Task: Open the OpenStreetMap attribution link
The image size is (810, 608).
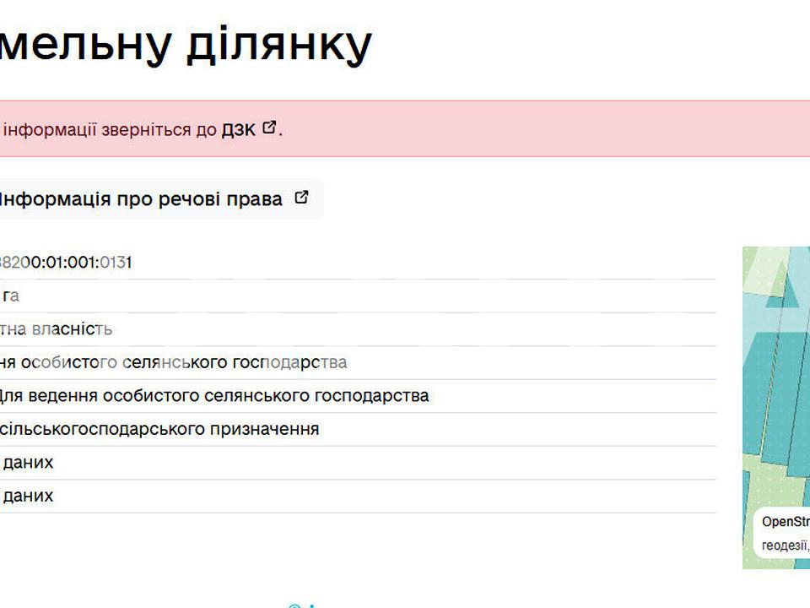Action: tap(785, 522)
